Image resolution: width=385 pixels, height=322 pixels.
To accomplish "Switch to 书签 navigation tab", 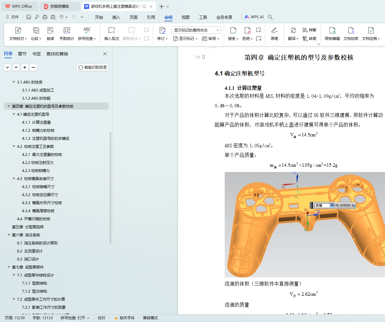I will (x=37, y=54).
